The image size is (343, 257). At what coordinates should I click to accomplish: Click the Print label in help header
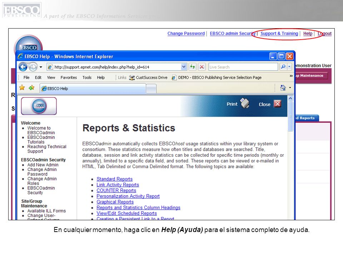(232, 104)
